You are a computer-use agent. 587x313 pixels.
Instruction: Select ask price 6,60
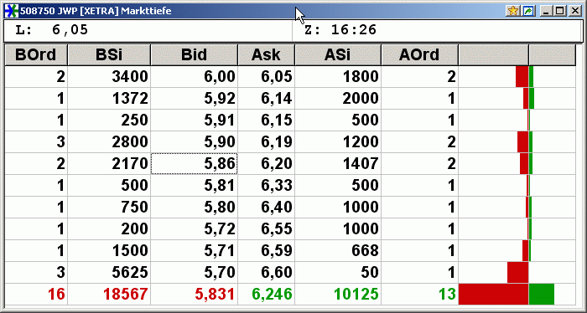266,272
